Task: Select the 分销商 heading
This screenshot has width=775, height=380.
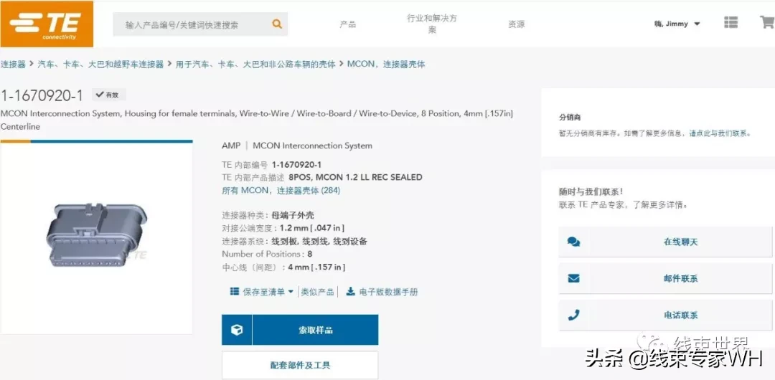Action: tap(569, 118)
